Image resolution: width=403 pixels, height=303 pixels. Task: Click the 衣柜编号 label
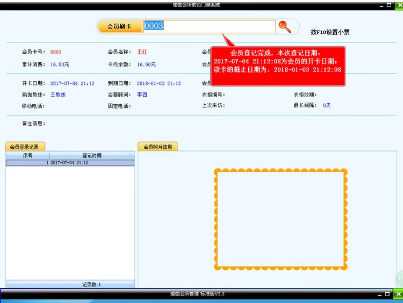click(213, 95)
